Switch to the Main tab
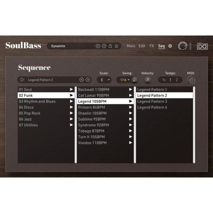 coord(131,46)
